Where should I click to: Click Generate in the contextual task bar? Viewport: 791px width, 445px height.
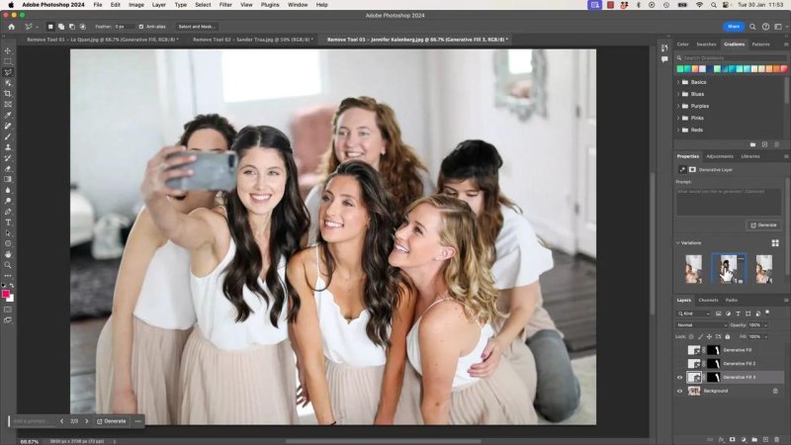[112, 421]
